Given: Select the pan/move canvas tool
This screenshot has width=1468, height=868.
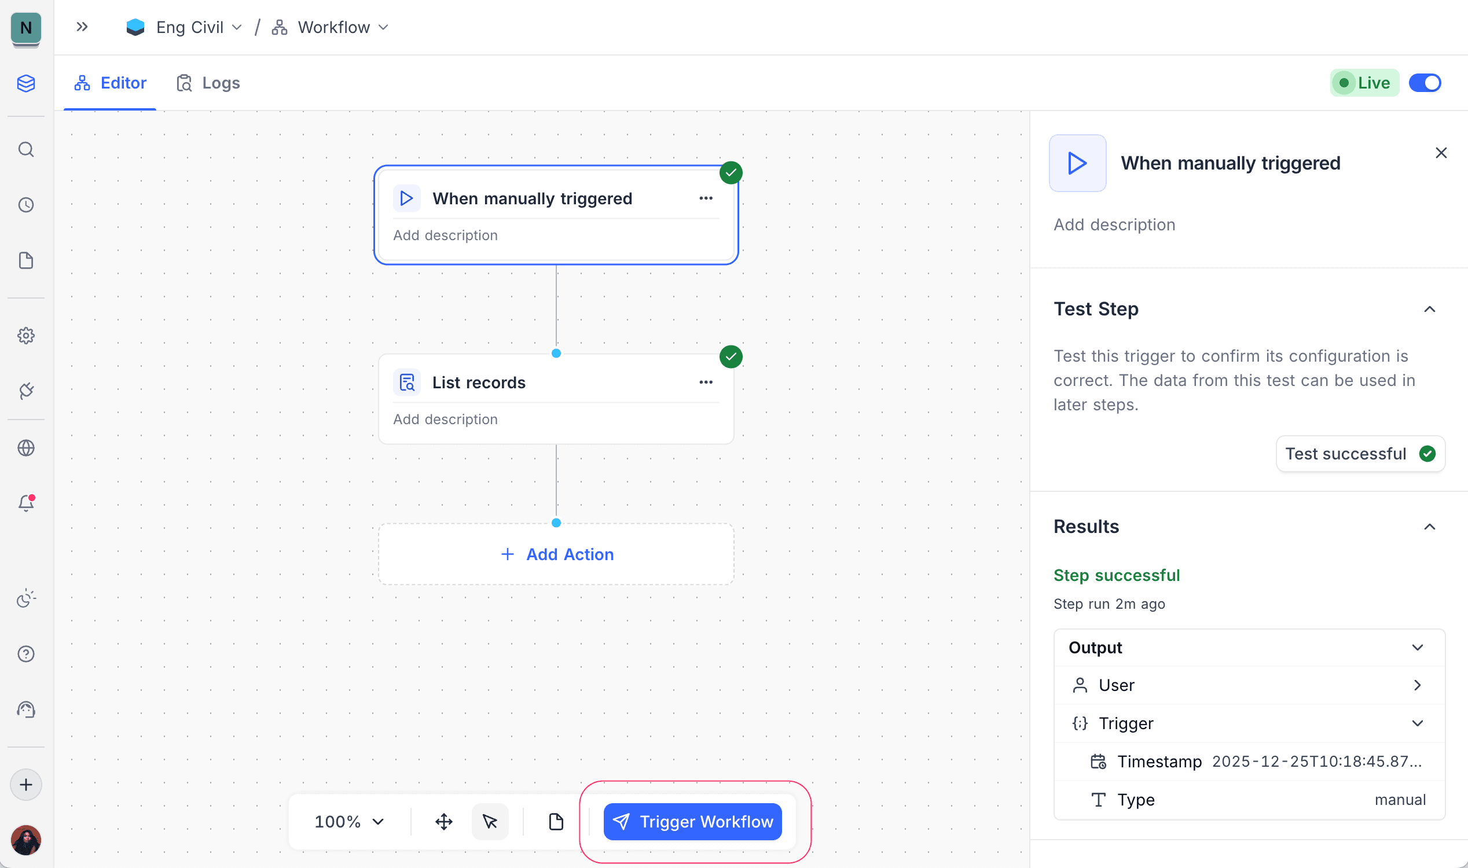Looking at the screenshot, I should 444,822.
